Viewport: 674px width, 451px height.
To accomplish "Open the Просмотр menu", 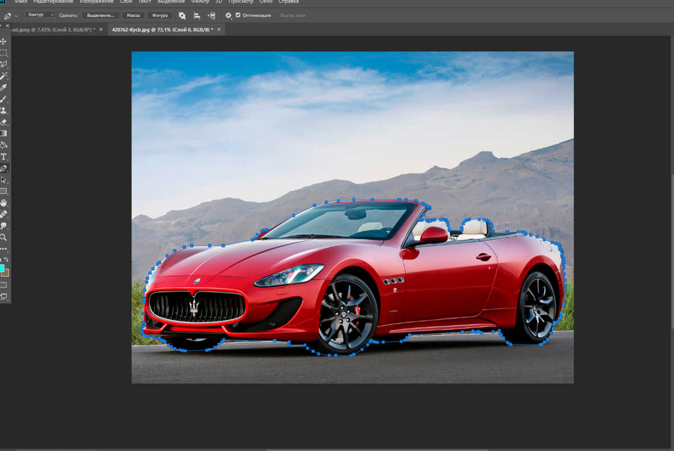I will [x=241, y=2].
